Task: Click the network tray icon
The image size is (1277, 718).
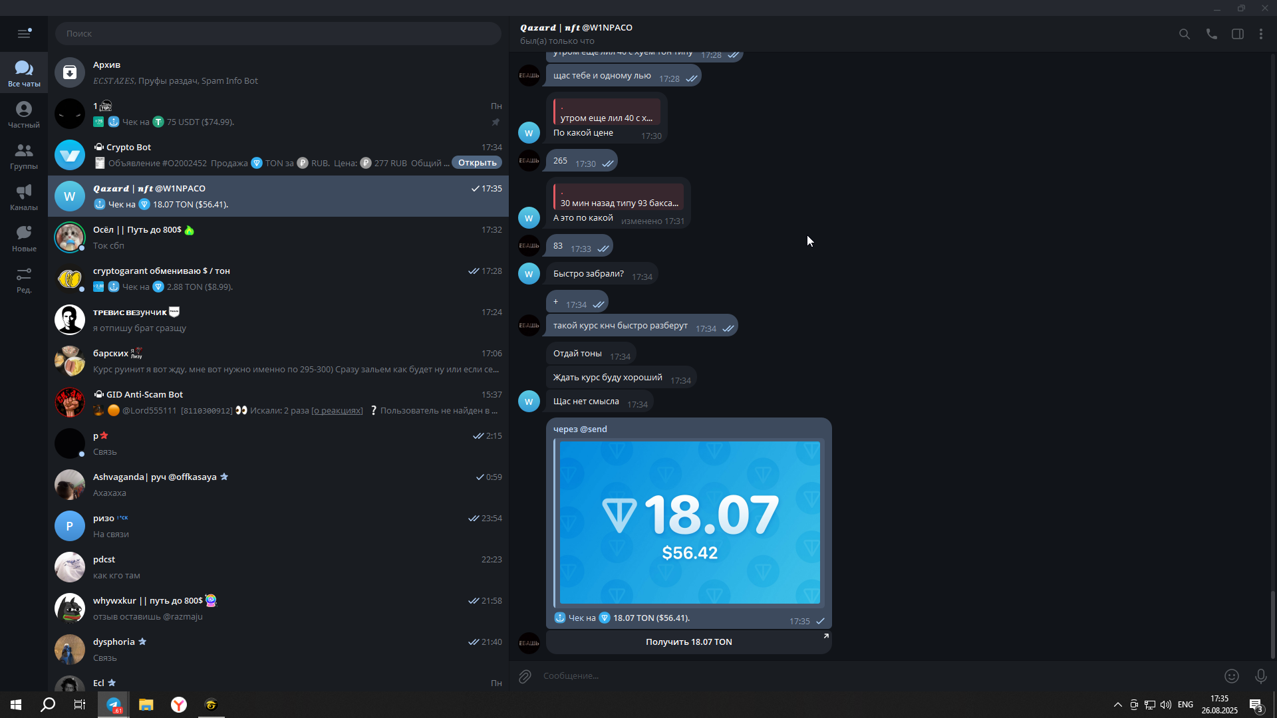Action: [x=1149, y=705]
